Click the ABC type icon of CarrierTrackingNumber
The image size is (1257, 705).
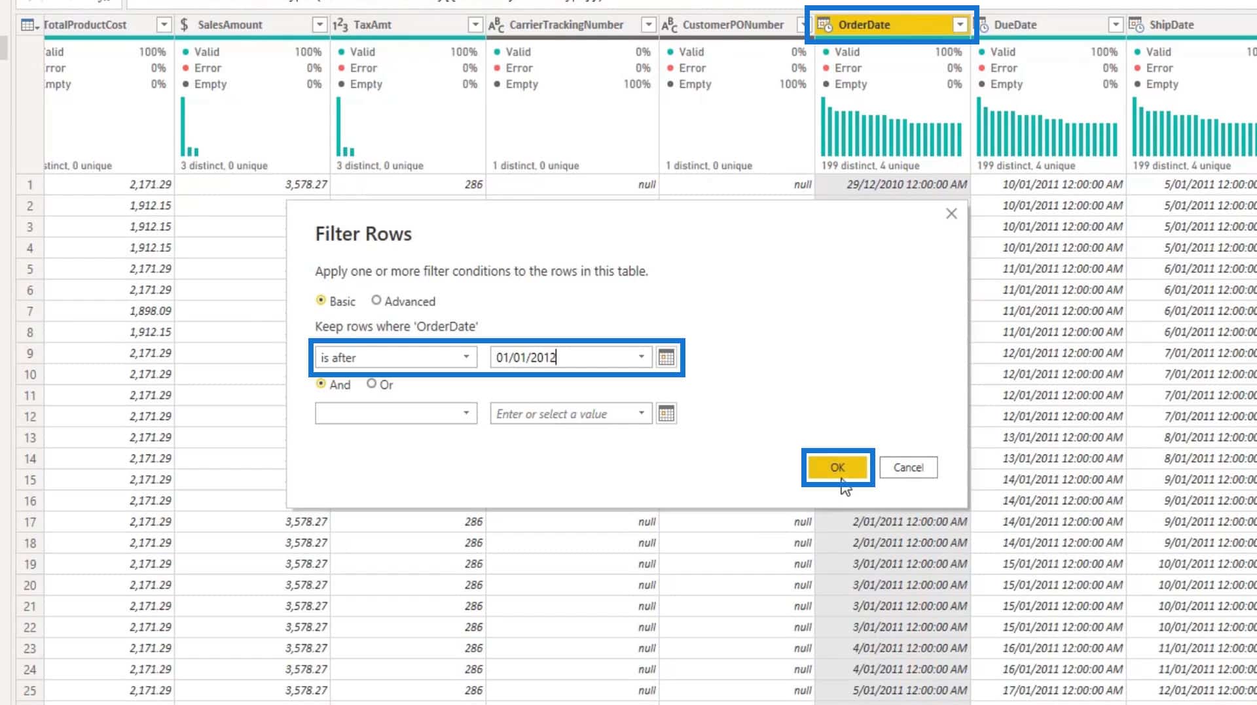496,25
